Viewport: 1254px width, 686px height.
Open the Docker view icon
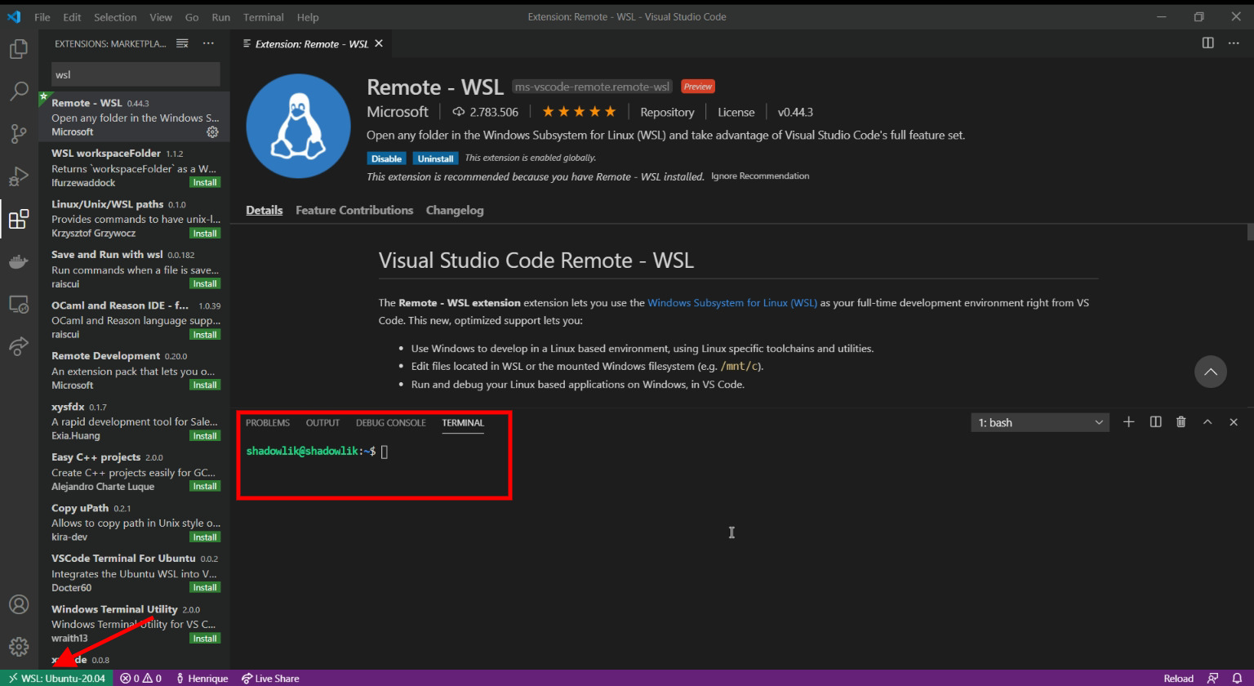[x=19, y=261]
